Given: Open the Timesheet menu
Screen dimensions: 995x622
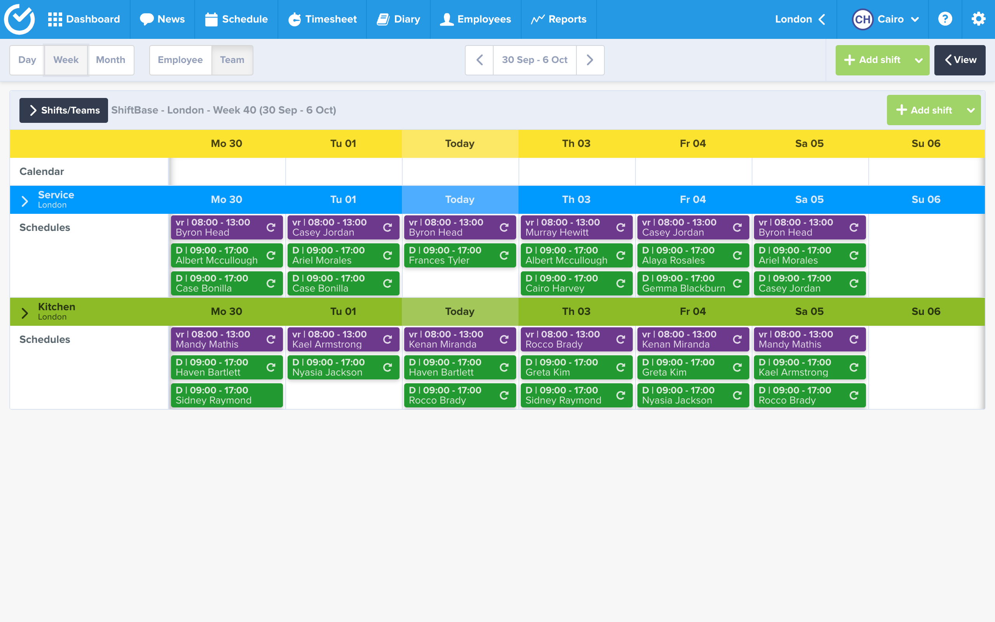Looking at the screenshot, I should [322, 19].
